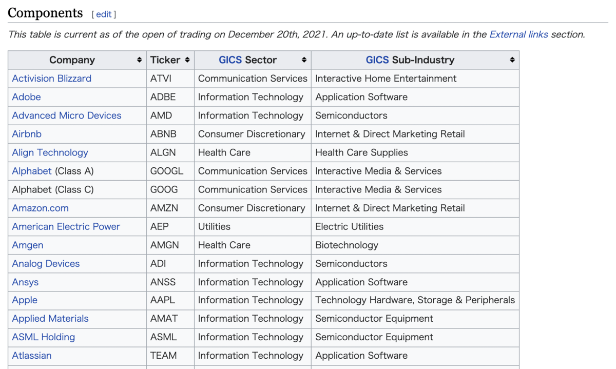Select Biotechnology cell
Screen dimensions: 616x369
point(415,245)
